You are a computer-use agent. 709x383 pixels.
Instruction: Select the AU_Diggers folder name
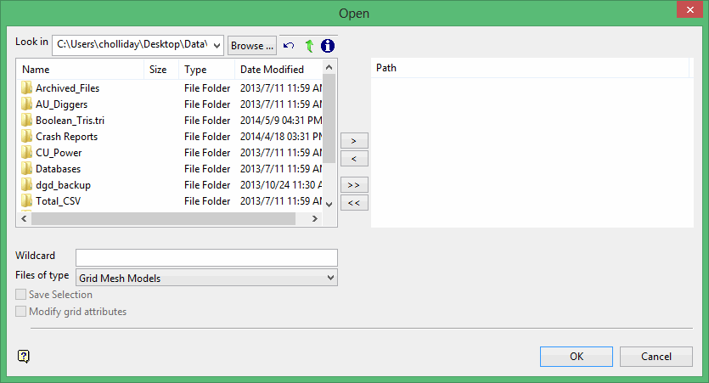61,104
